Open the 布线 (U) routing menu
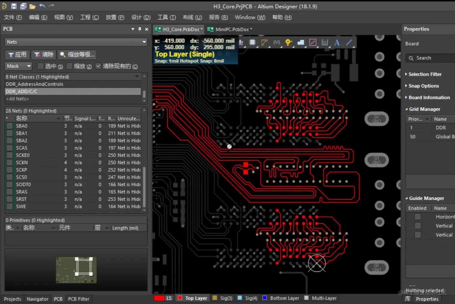455x304 pixels. point(192,17)
